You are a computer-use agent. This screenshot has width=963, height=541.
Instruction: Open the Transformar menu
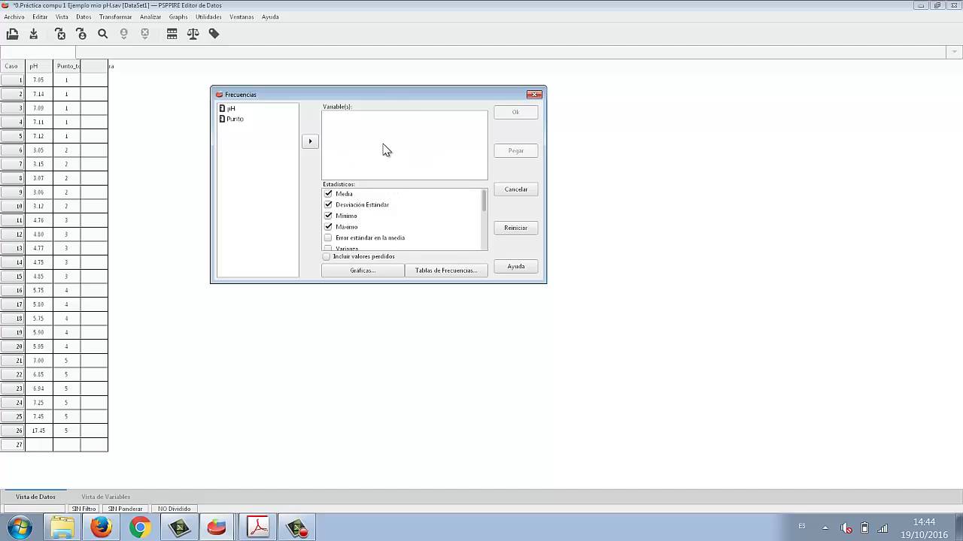pyautogui.click(x=115, y=17)
